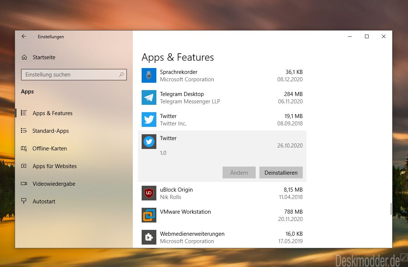
Task: Click the uBlock Origin shield icon
Action: click(x=149, y=193)
